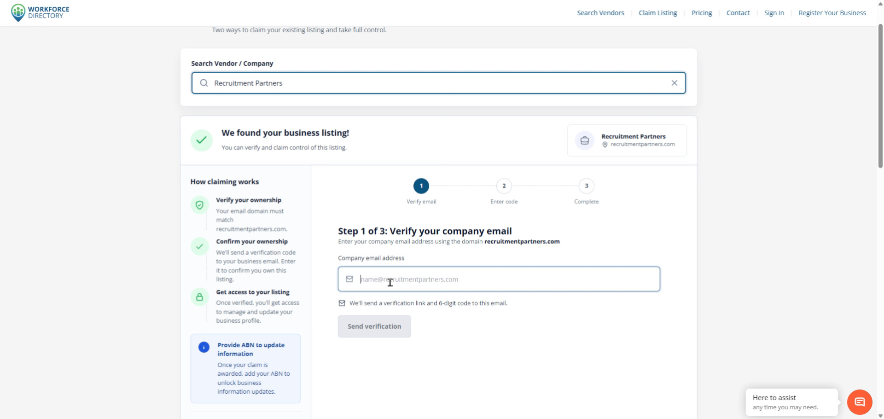Click the shield icon for Verify your ownership
Viewport: 884px width, 419px height.
[199, 205]
